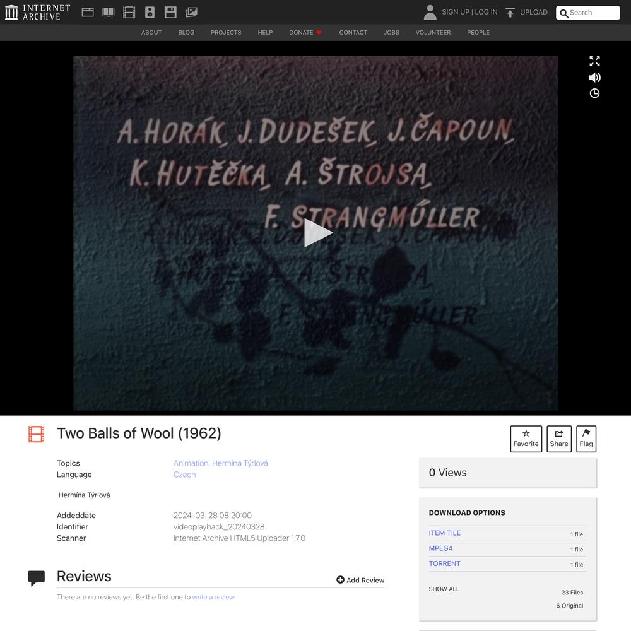Open the HELP menu item

click(x=265, y=33)
